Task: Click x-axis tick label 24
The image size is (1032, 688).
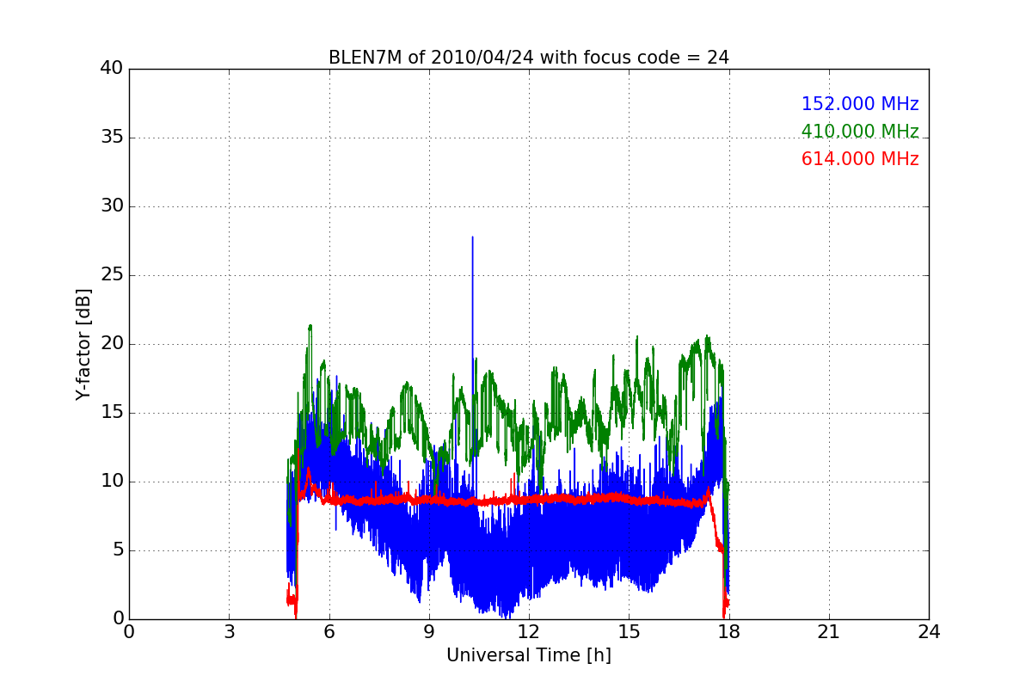Action: point(929,632)
